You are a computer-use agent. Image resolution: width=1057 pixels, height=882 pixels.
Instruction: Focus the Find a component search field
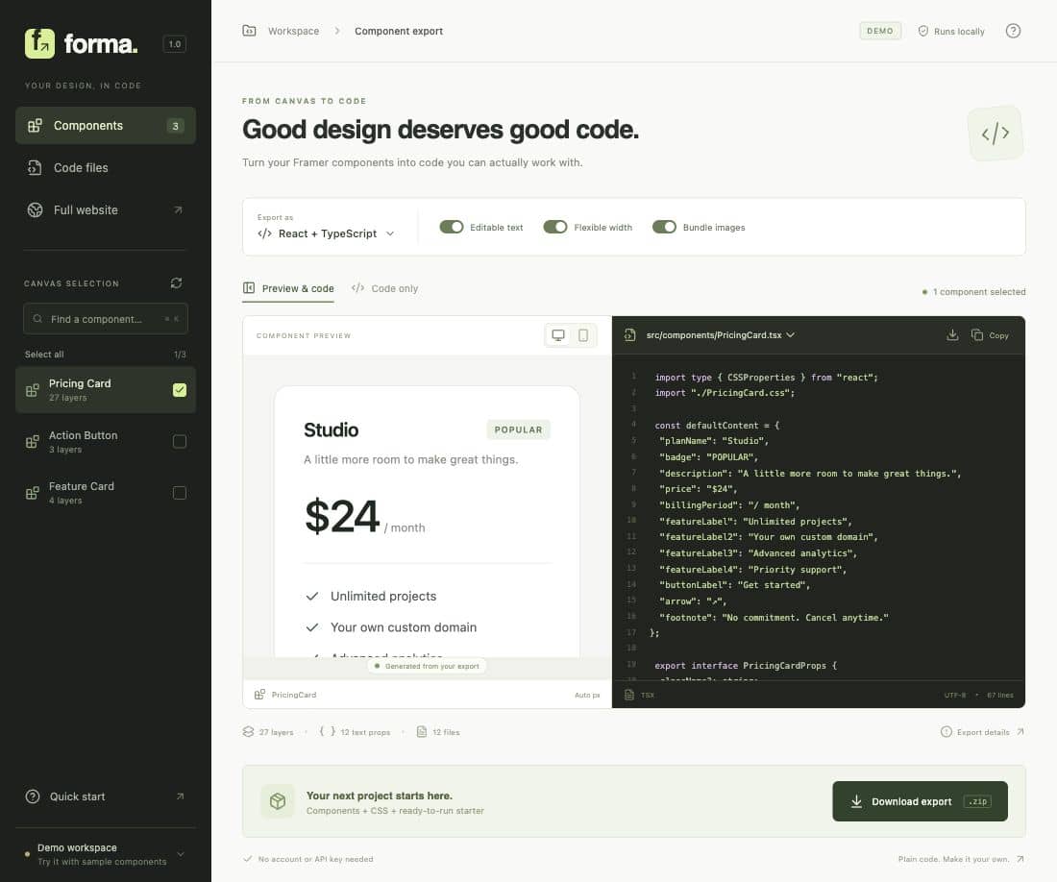(x=106, y=319)
